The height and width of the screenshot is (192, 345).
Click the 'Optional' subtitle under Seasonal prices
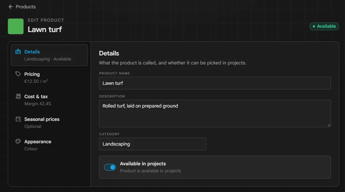(33, 126)
